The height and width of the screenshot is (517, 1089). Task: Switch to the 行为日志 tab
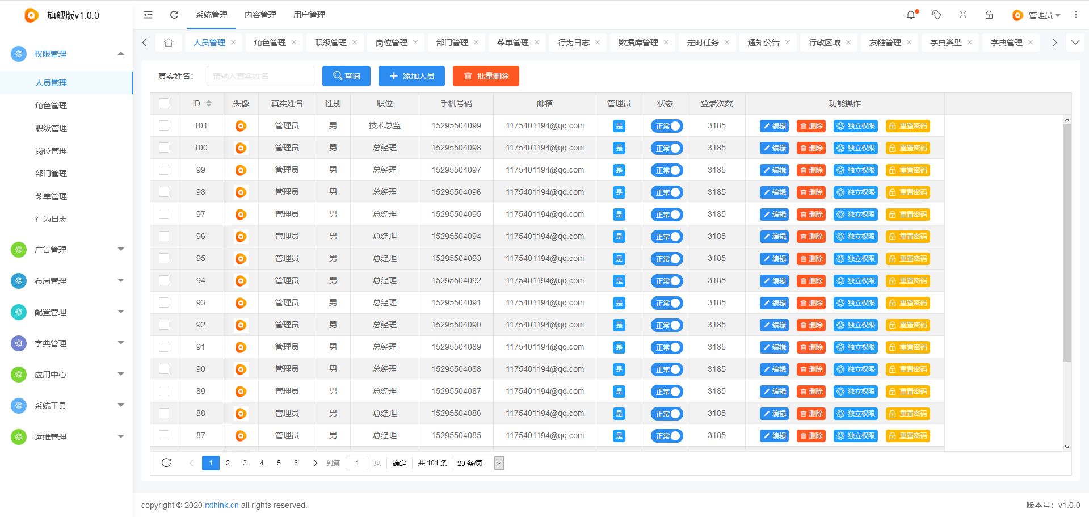574,43
